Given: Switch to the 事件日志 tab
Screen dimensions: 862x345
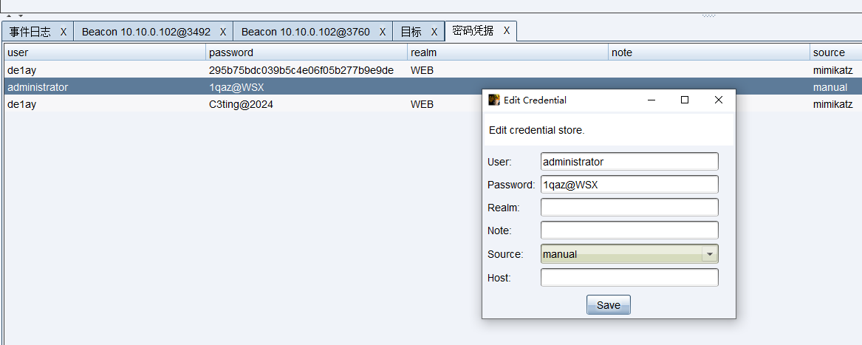Looking at the screenshot, I should point(30,32).
